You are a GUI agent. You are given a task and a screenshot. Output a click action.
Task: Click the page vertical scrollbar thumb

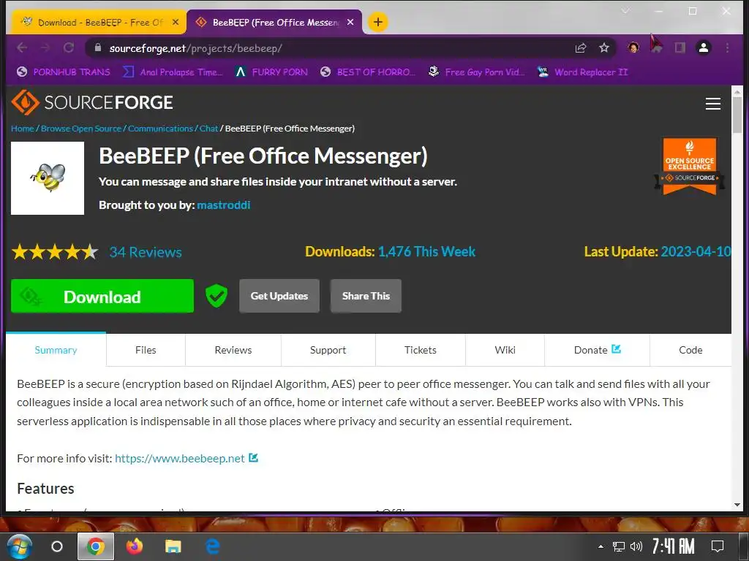pos(737,116)
